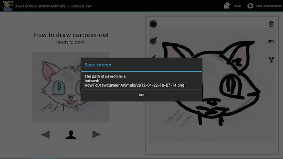Clear canvas with the trash icon
The height and width of the screenshot is (159, 283).
pyautogui.click(x=271, y=24)
